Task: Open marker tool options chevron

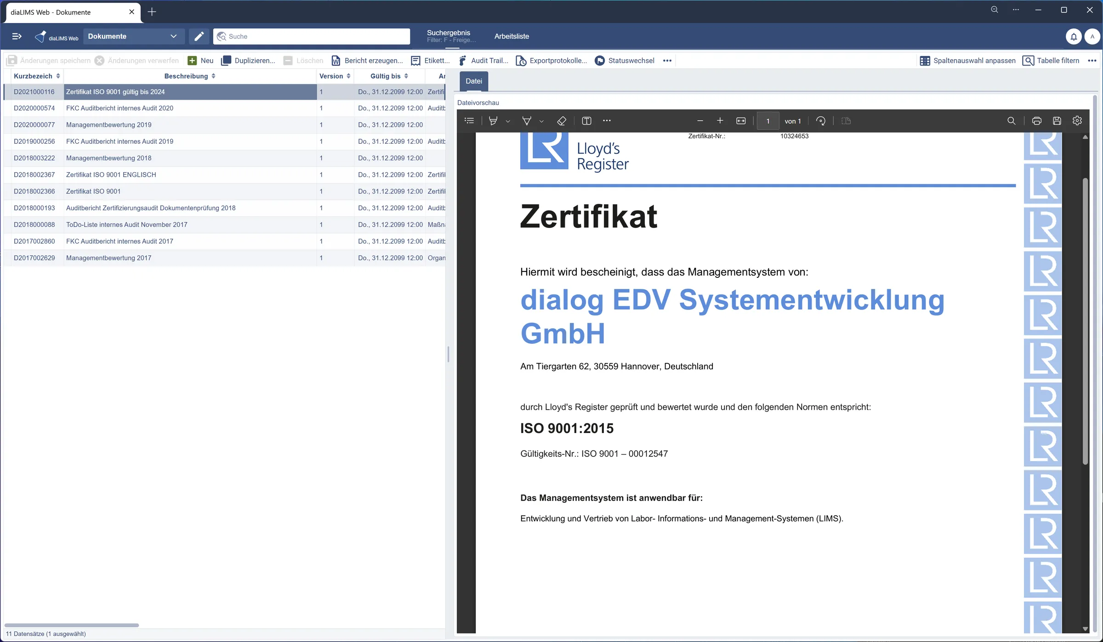Action: point(541,121)
